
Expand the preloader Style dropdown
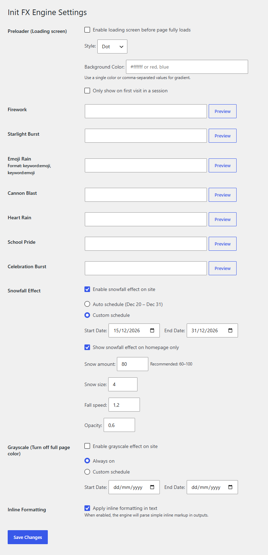coord(112,47)
